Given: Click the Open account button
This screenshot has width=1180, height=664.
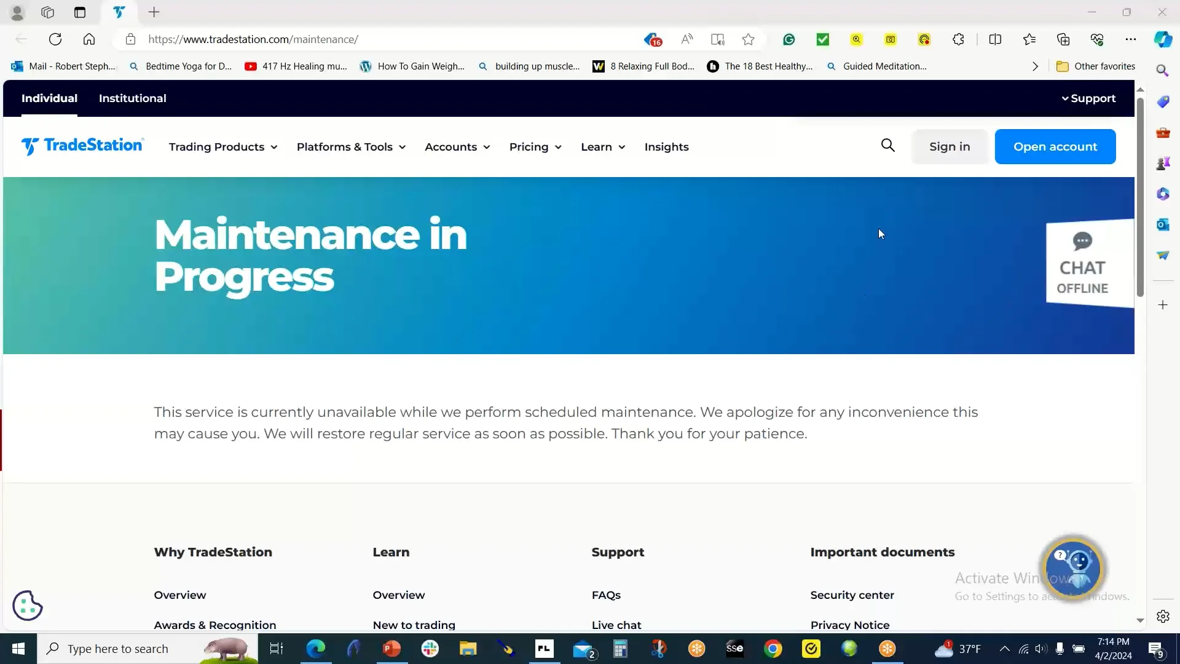Looking at the screenshot, I should 1055,146.
